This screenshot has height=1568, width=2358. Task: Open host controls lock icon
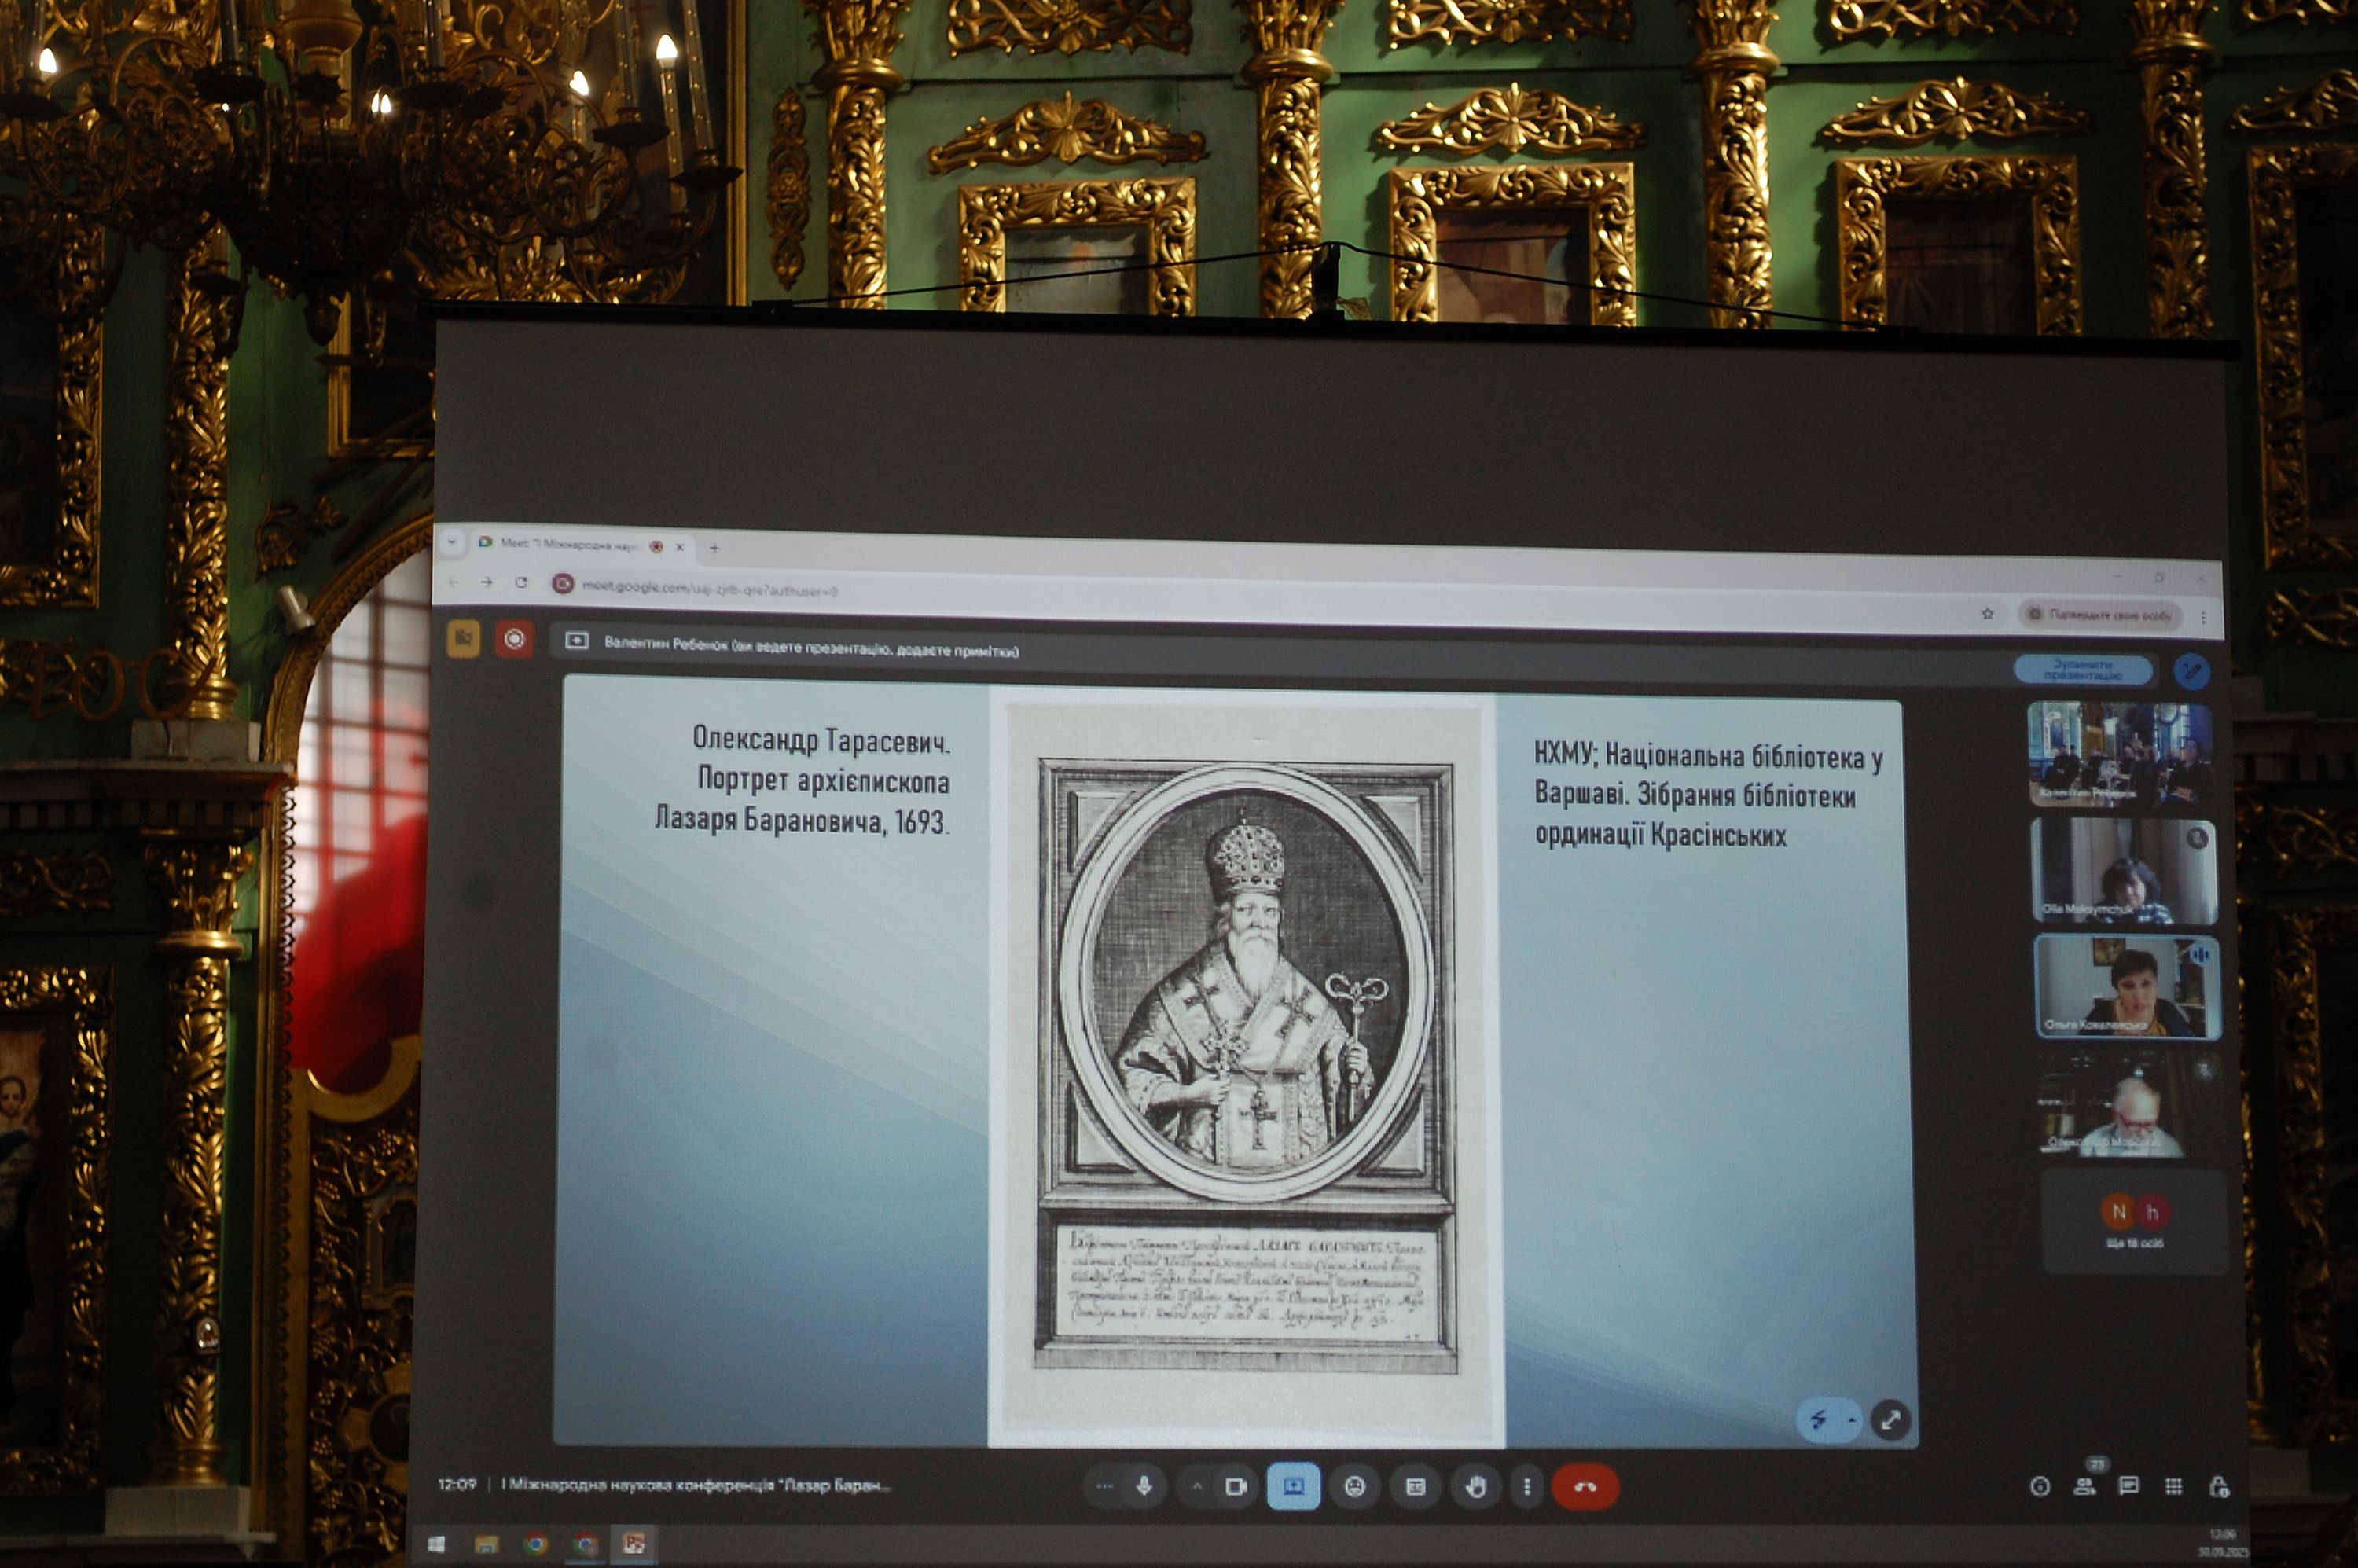pyautogui.click(x=2218, y=1487)
